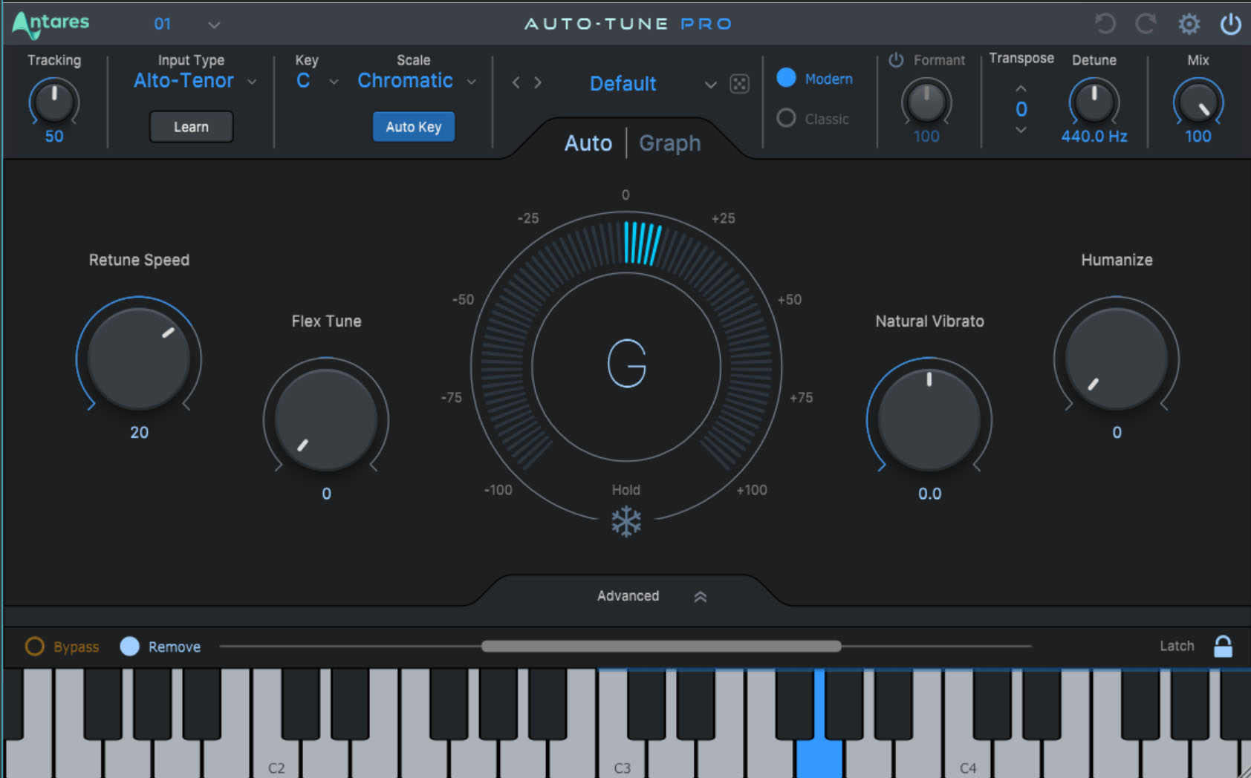The image size is (1251, 778).
Task: Click the highlighted blue piano key
Action: pyautogui.click(x=819, y=757)
